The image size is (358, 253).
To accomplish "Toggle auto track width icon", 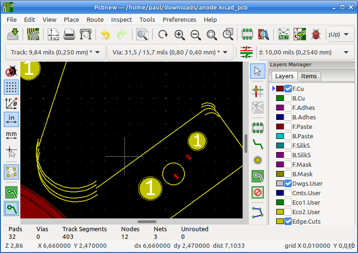I will click(246, 52).
